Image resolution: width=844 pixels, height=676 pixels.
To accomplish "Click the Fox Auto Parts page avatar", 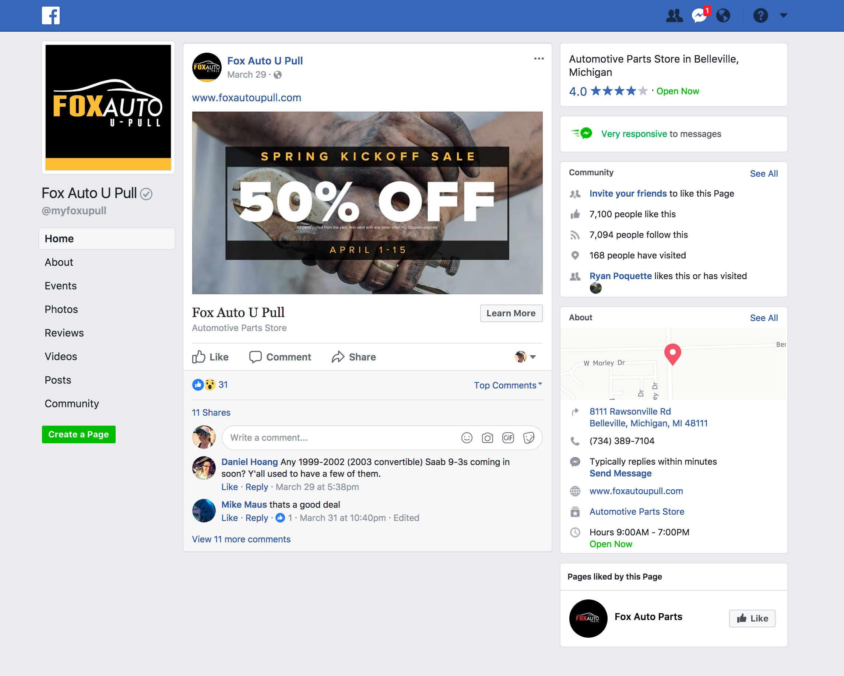I will (588, 619).
